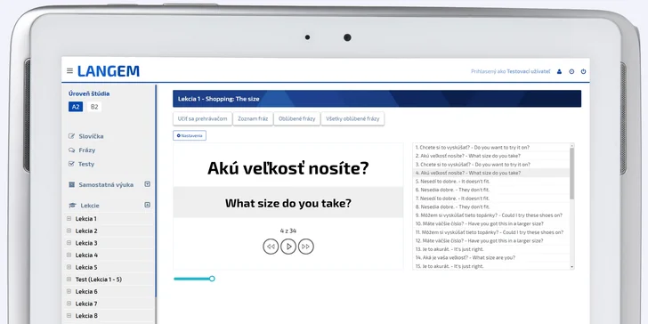This screenshot has width=648, height=324.
Task: Select phrase 8 Nesedia dobre
Action: point(491,207)
